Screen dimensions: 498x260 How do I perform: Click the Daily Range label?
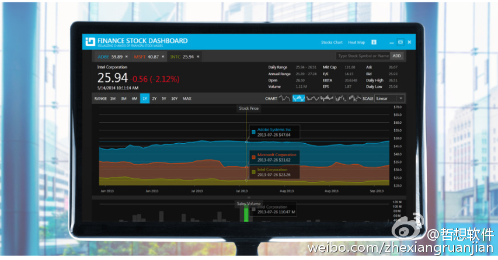coord(277,67)
